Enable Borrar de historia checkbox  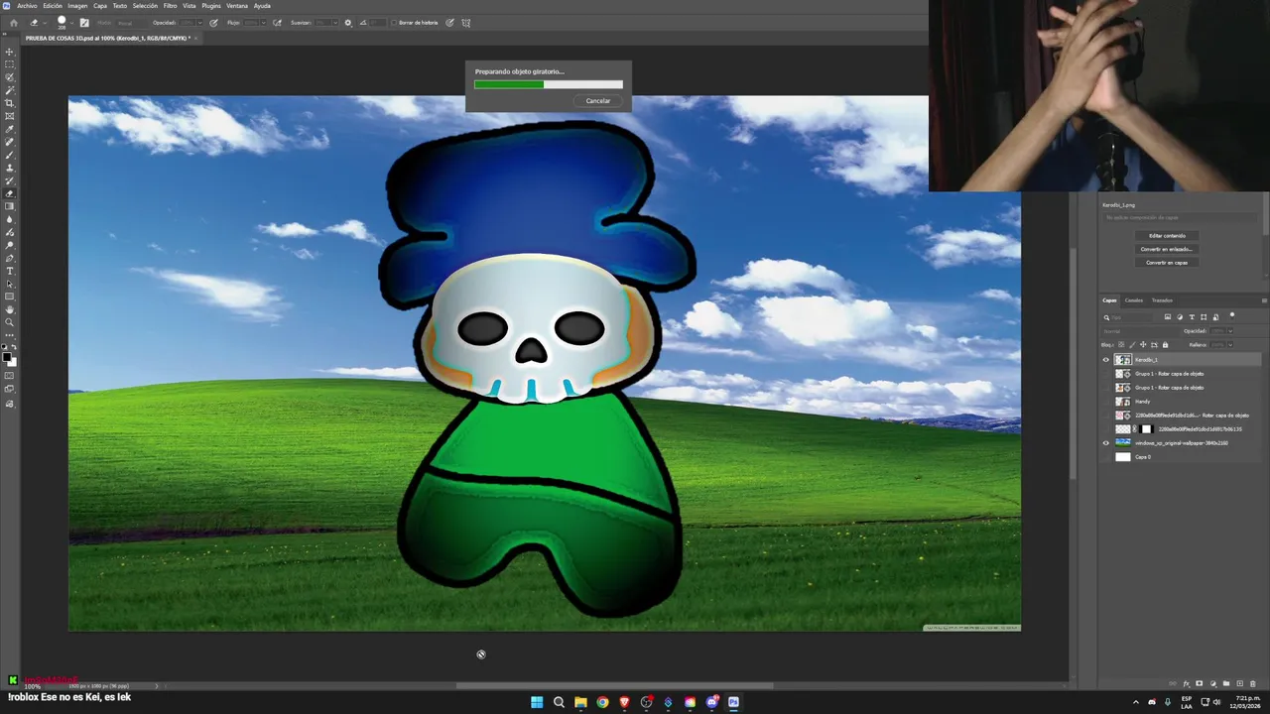pos(394,23)
